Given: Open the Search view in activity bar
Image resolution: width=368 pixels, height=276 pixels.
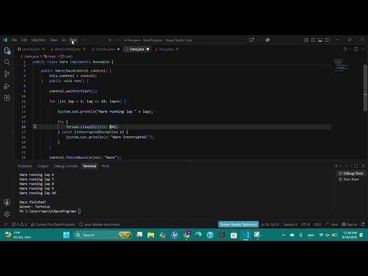Looking at the screenshot, I should coord(7,62).
